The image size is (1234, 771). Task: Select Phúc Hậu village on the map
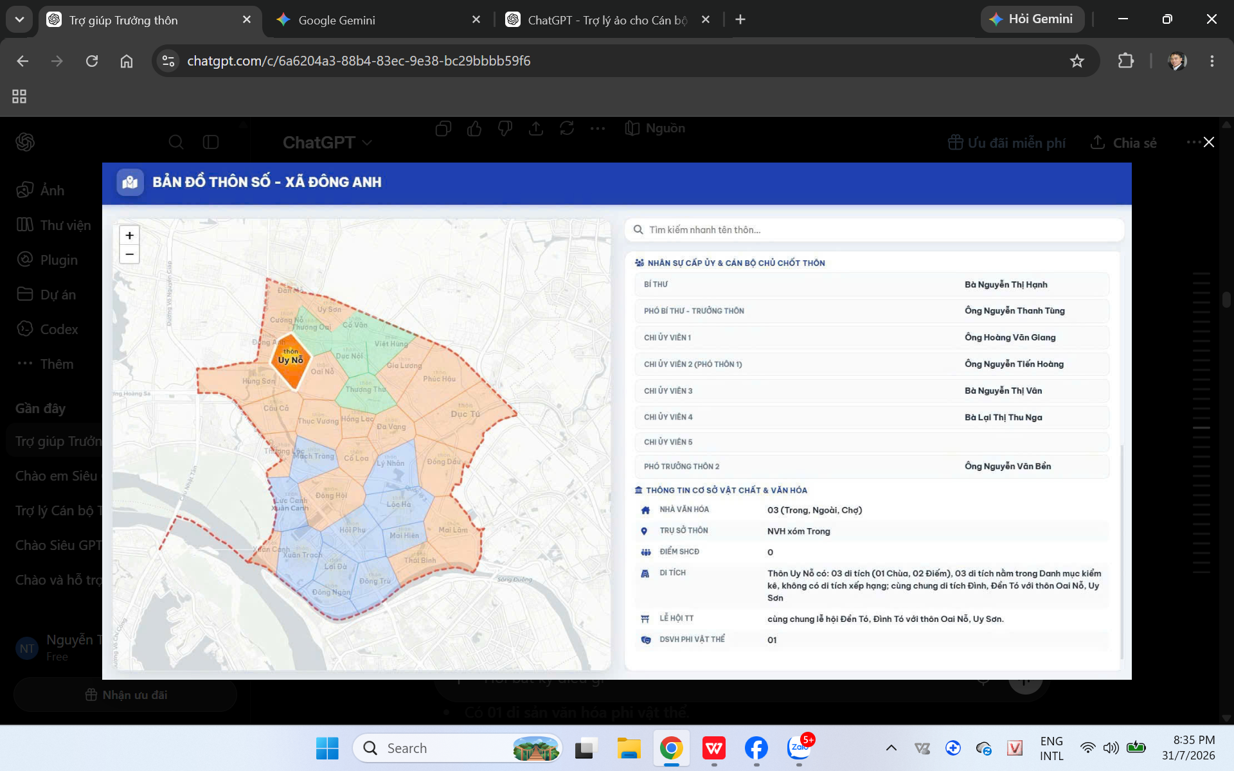440,378
